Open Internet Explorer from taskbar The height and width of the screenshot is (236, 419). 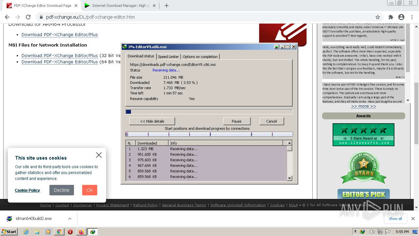(26, 232)
